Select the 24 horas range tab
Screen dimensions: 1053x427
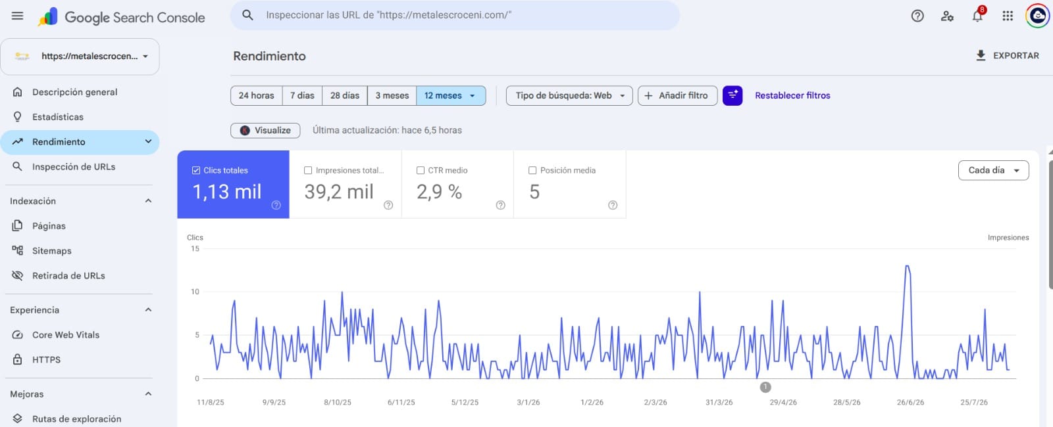click(x=257, y=95)
